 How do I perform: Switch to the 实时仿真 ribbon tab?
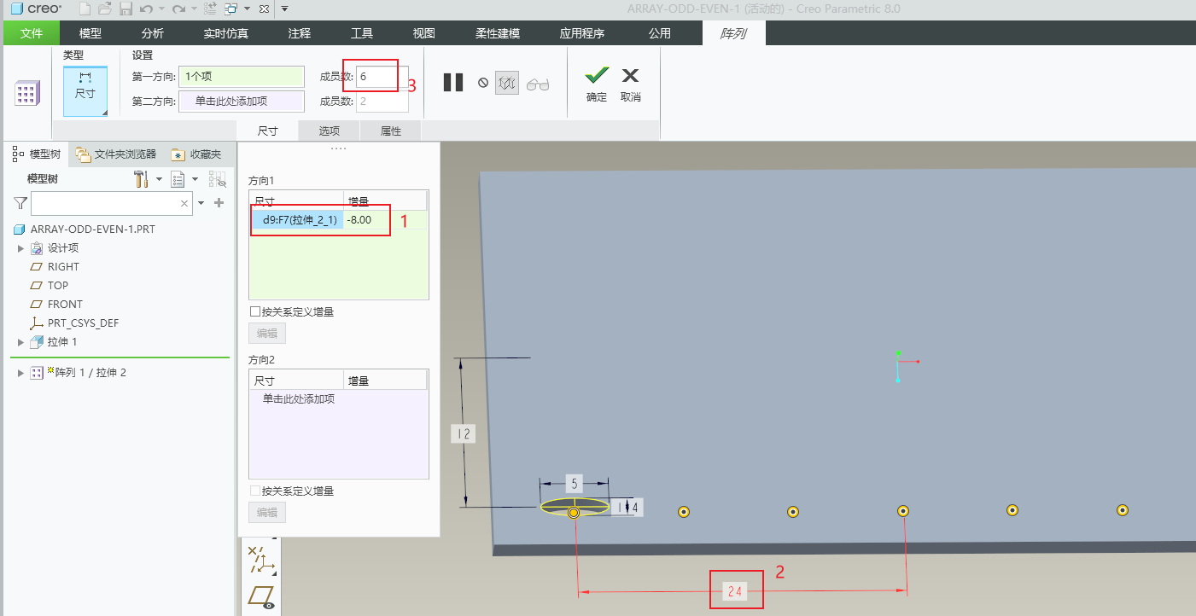pos(226,33)
